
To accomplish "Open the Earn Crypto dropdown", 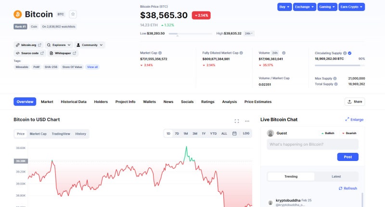I will 352,7.
